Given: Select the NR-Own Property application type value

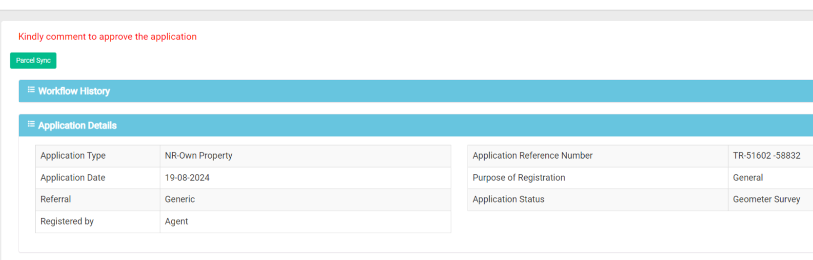Looking at the screenshot, I should coord(198,156).
